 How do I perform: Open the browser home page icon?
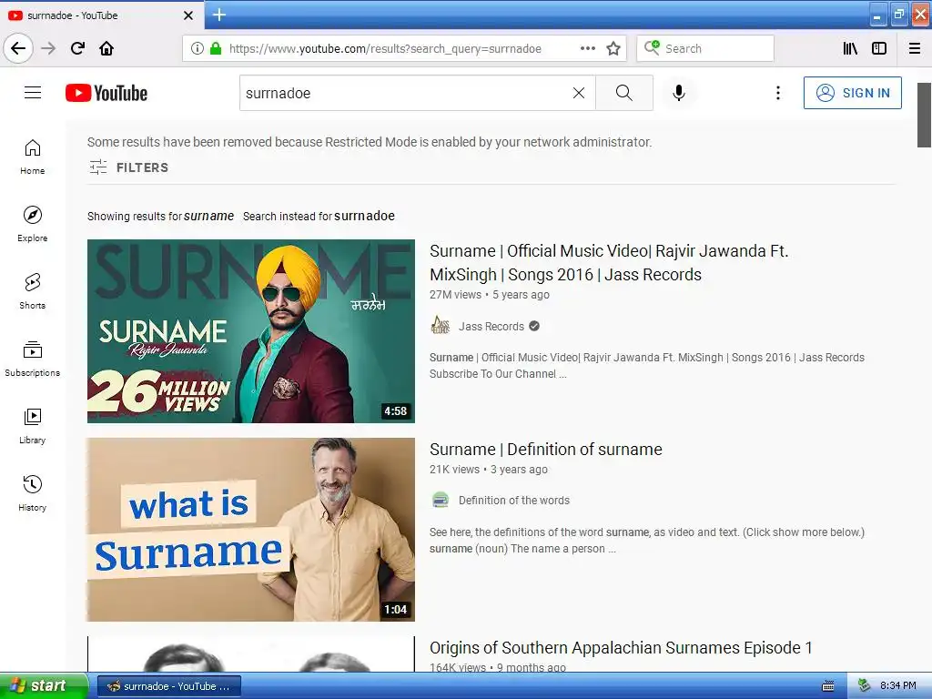click(106, 48)
